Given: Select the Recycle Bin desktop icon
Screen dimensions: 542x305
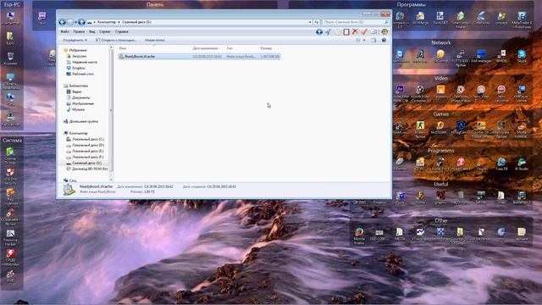Looking at the screenshot, I should coord(10,58).
